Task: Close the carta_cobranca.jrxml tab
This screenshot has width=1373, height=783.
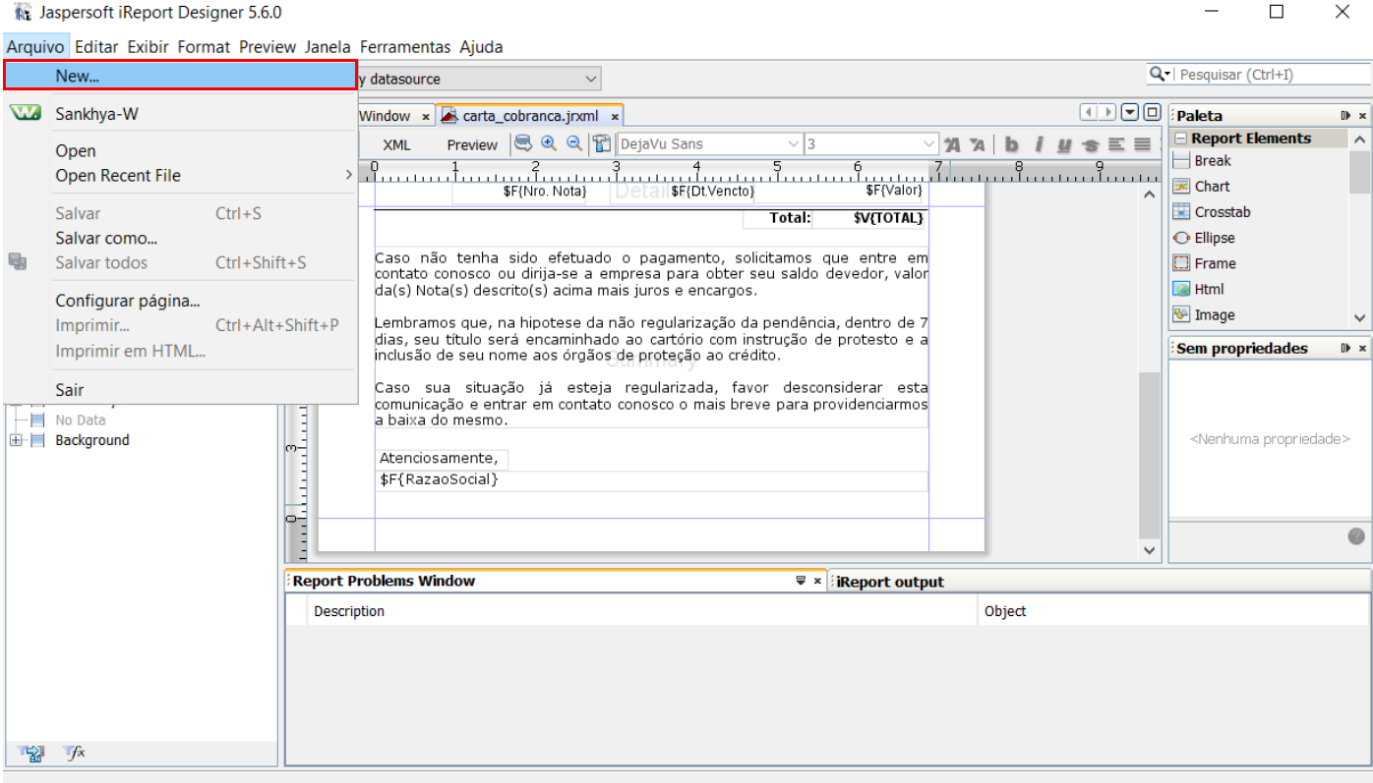Action: pyautogui.click(x=615, y=117)
